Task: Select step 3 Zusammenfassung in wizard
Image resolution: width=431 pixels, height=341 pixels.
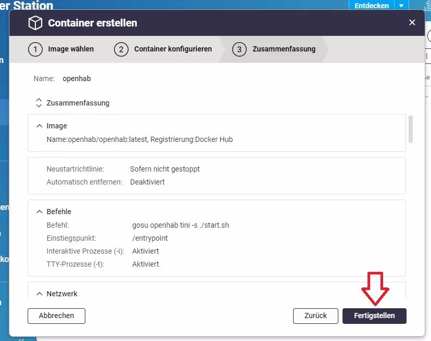Action: [x=274, y=49]
